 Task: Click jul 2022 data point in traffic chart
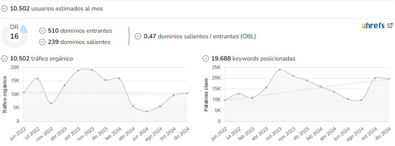[x=37, y=79]
